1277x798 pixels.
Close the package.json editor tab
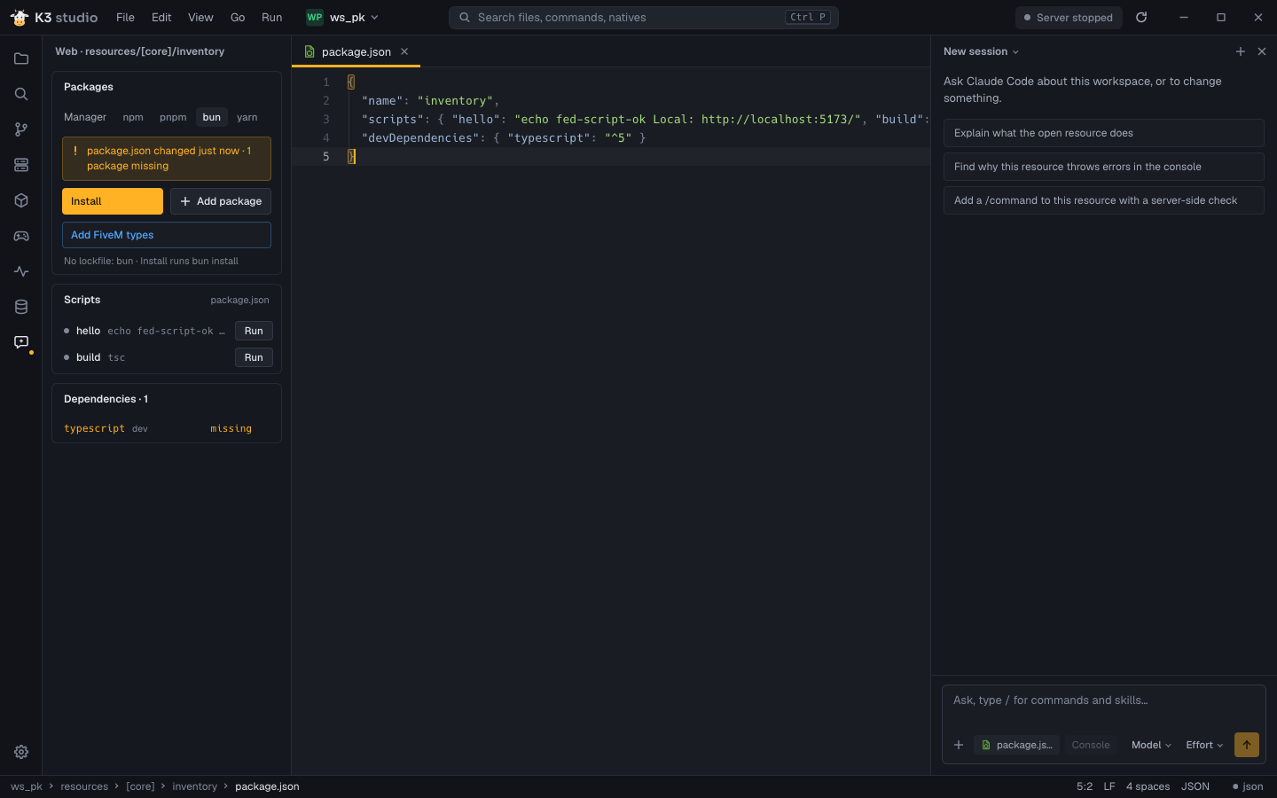tap(404, 51)
